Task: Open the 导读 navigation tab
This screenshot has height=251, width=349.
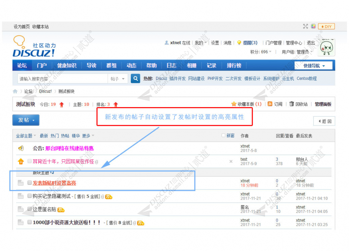Action: click(92, 66)
